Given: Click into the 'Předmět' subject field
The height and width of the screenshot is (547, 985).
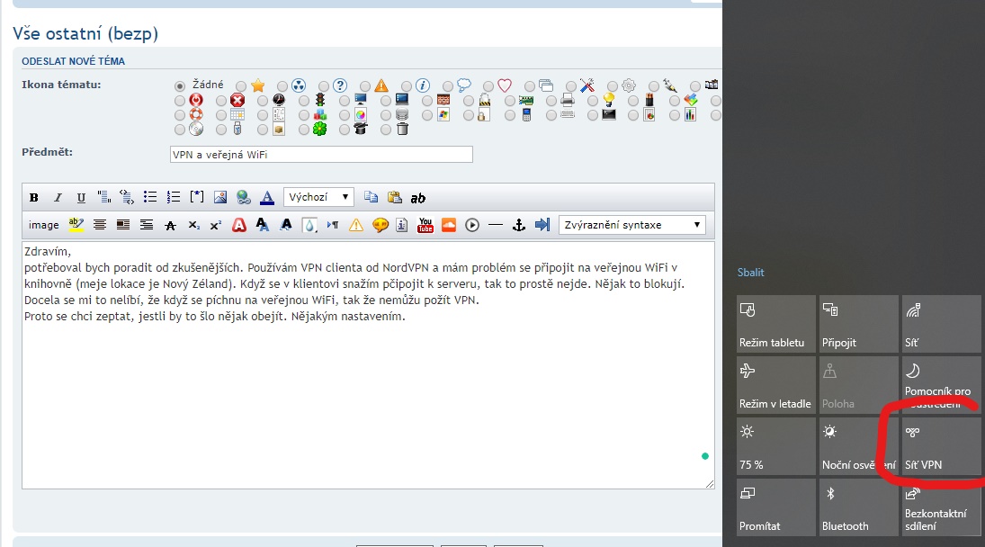Looking at the screenshot, I should 321,155.
